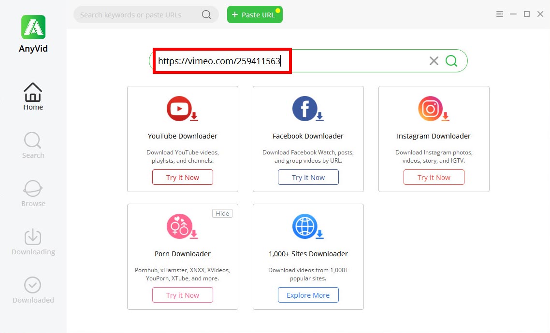Clear the URL with the X icon

[434, 61]
